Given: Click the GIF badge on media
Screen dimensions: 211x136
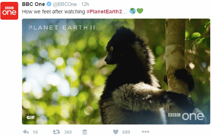Looking at the screenshot, I should 31,117.
